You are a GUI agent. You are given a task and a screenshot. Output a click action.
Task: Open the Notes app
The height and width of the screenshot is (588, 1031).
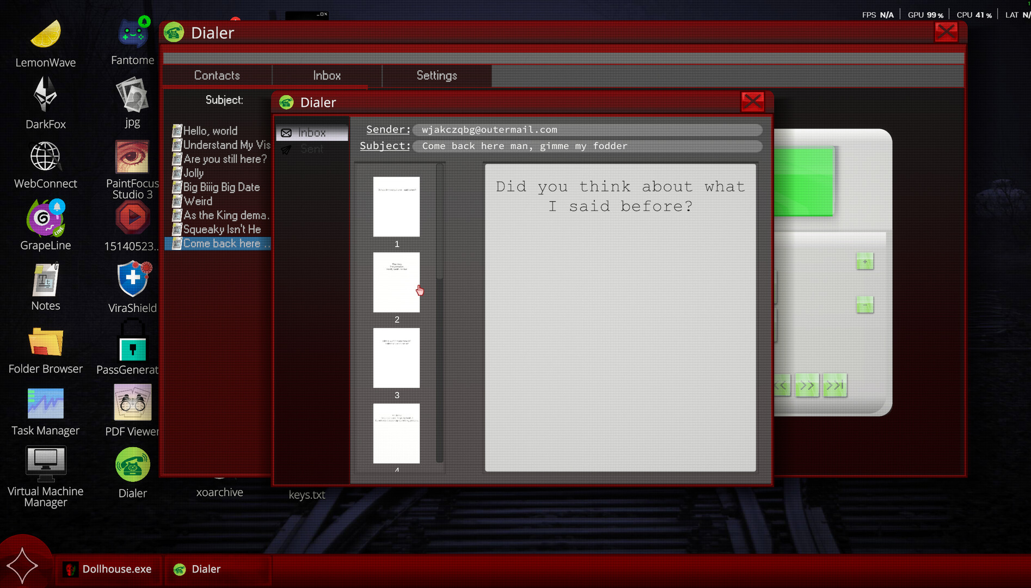click(45, 280)
